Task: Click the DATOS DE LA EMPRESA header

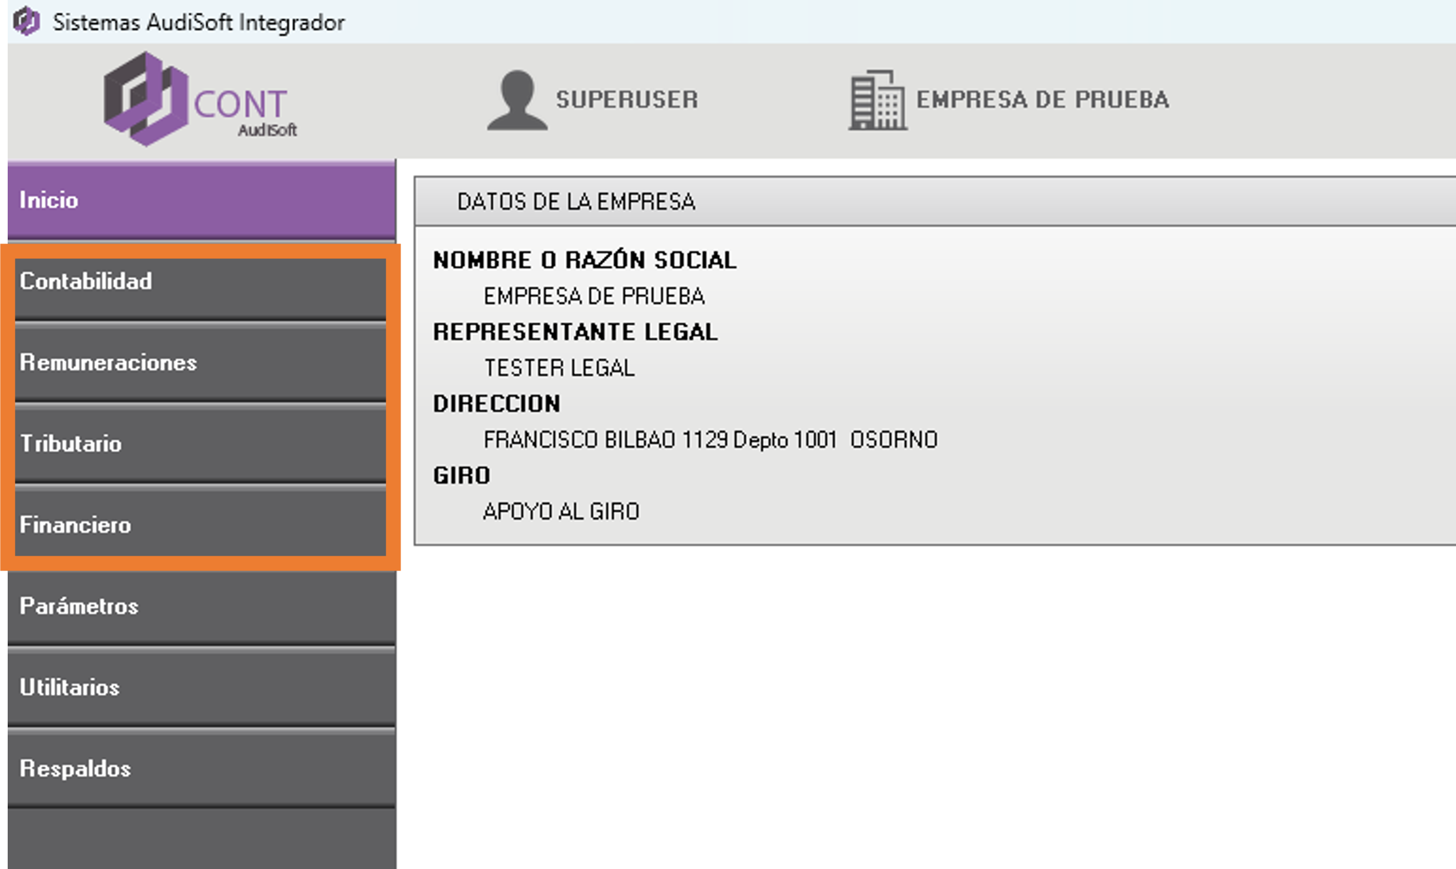Action: (x=576, y=202)
